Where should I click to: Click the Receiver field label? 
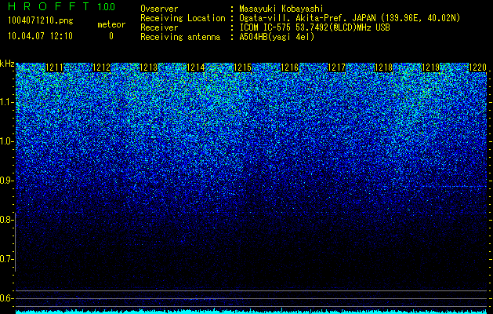[x=159, y=27]
